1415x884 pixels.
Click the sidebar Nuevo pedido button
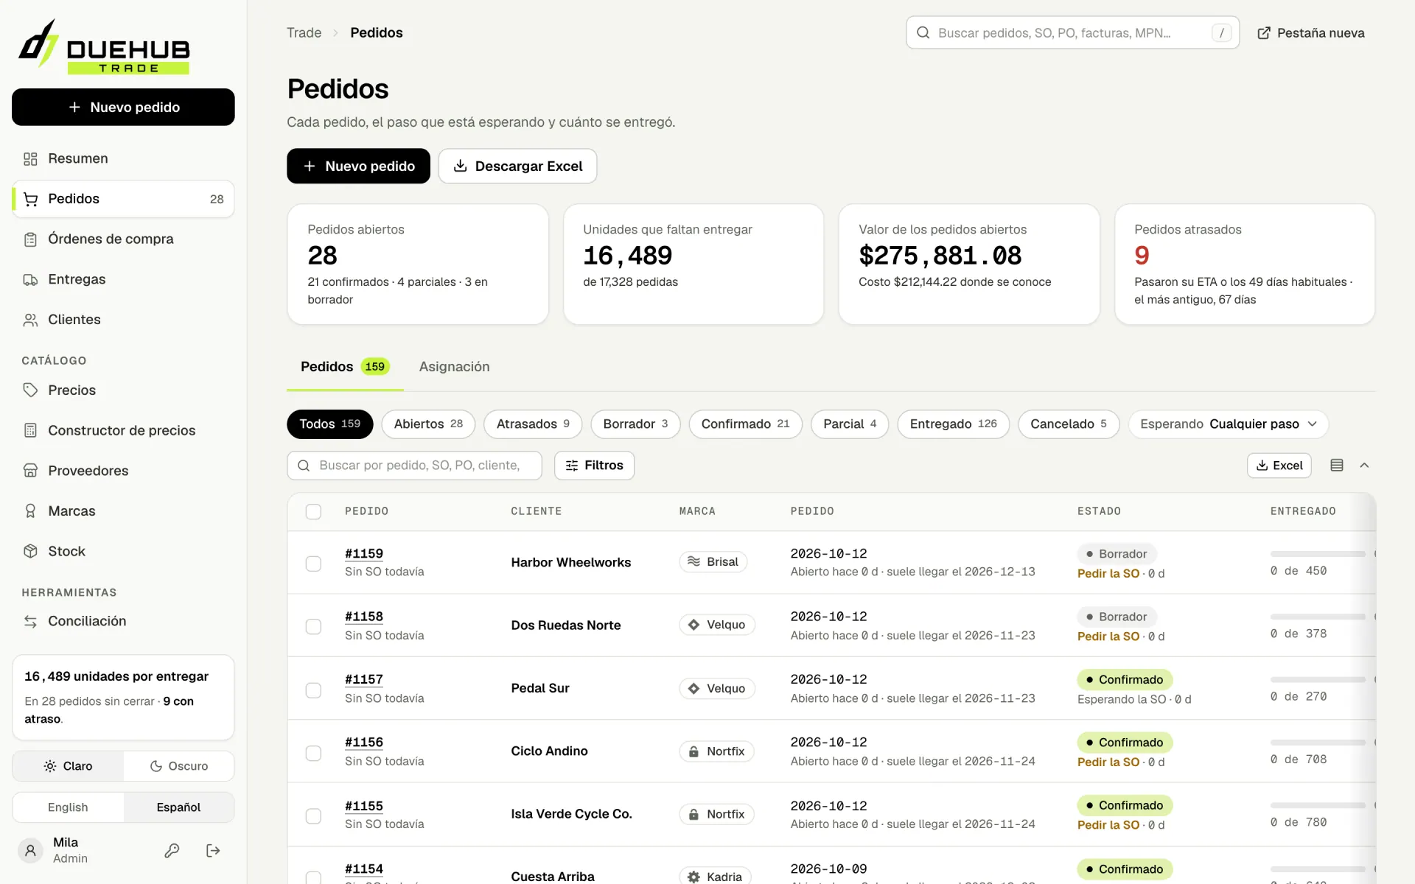coord(123,108)
